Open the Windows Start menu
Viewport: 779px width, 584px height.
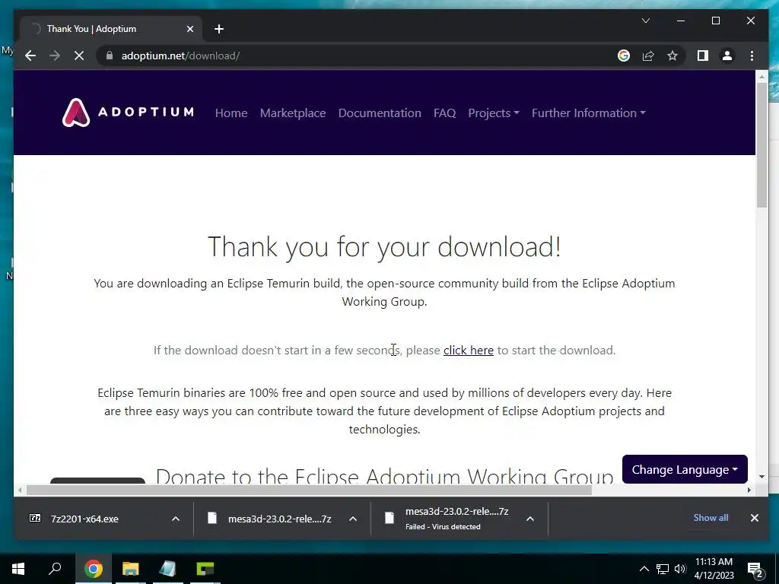coord(18,569)
